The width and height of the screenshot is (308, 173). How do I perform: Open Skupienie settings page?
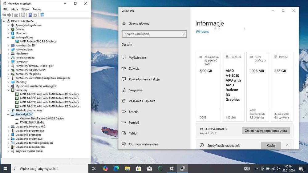[x=136, y=90]
